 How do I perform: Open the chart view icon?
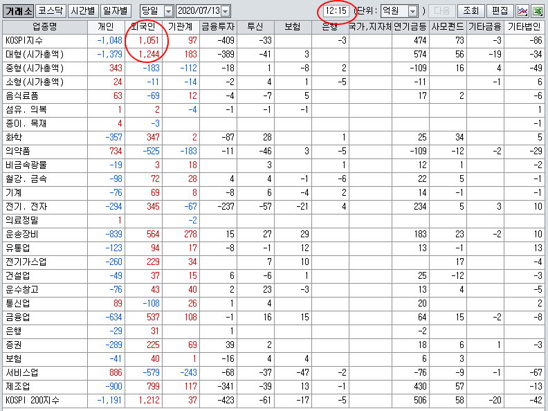coord(523,11)
